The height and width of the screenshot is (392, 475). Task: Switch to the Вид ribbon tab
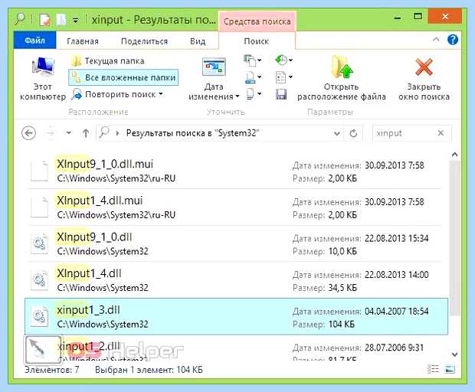(198, 41)
